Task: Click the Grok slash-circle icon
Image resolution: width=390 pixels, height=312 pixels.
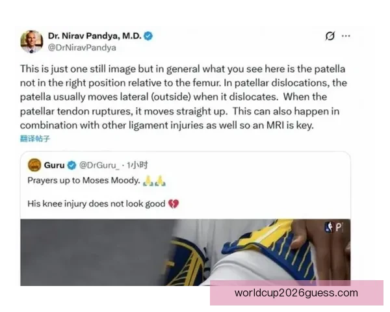Action: (330, 36)
